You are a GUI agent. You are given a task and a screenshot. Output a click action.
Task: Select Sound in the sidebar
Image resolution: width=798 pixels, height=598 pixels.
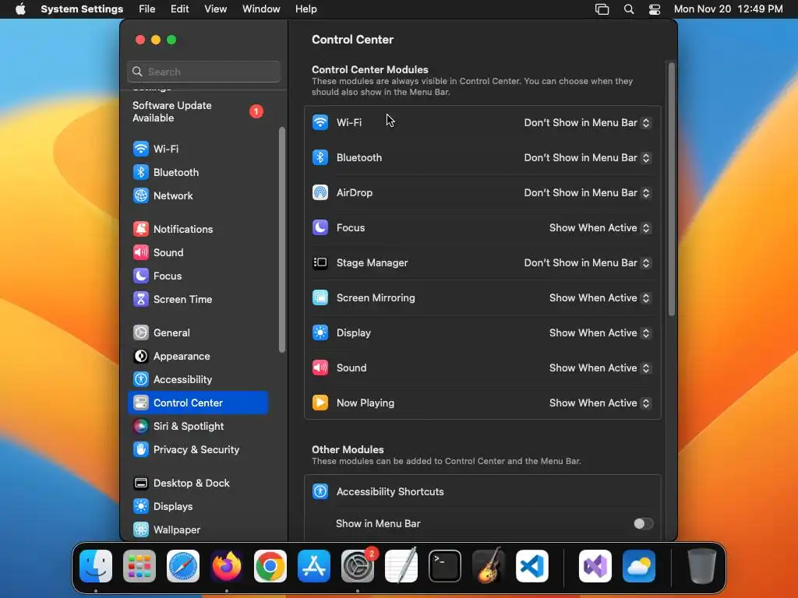point(197,253)
